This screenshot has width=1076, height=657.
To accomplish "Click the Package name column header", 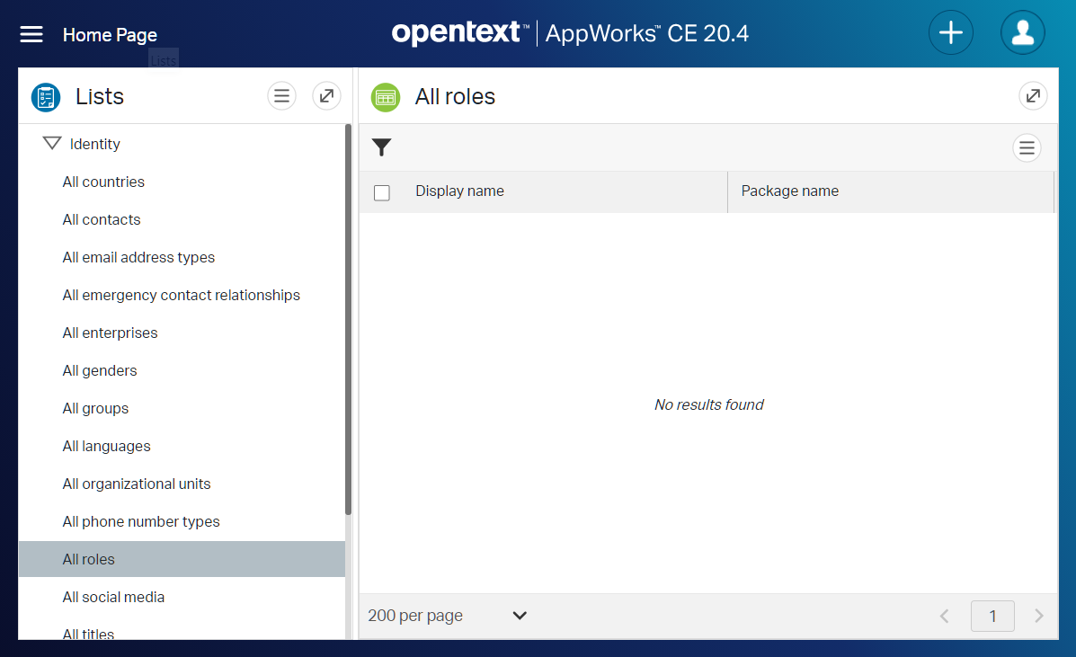I will pos(789,191).
